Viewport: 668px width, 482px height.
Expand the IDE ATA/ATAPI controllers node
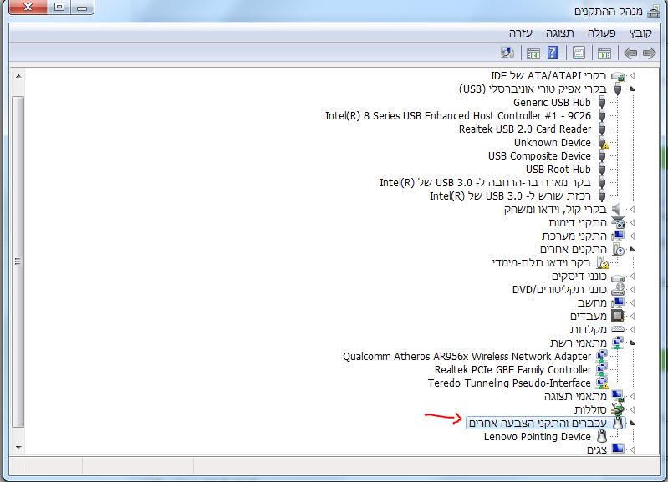(633, 76)
